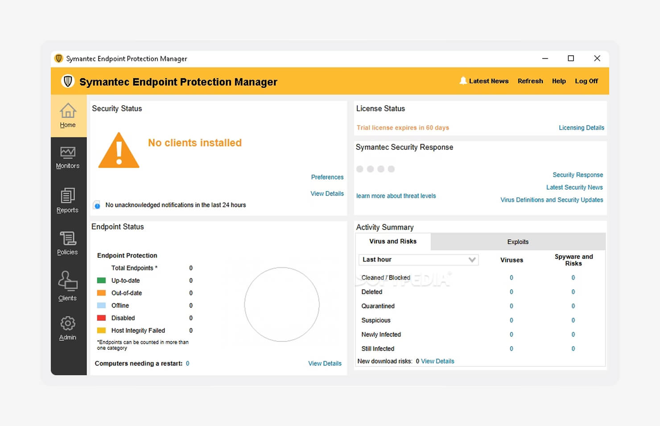Image resolution: width=660 pixels, height=426 pixels.
Task: Switch to the Virus and Risks tab
Action: click(393, 242)
